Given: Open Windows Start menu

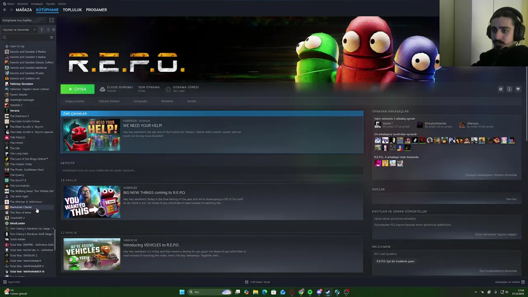Looking at the screenshot, I should click(x=182, y=292).
